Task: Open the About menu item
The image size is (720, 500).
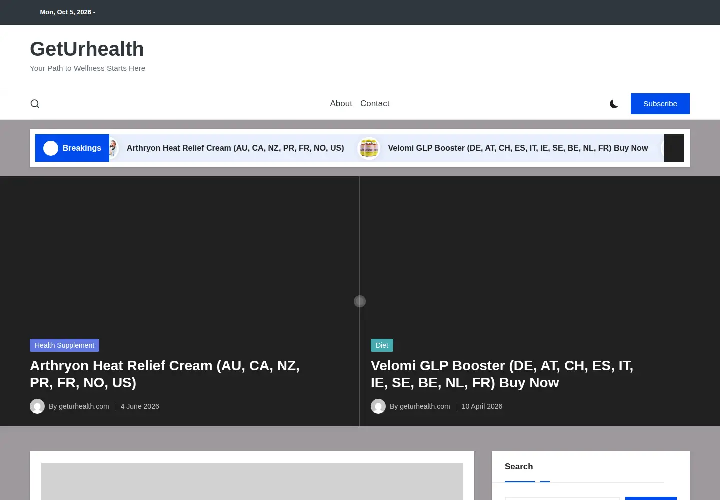Action: [x=341, y=104]
